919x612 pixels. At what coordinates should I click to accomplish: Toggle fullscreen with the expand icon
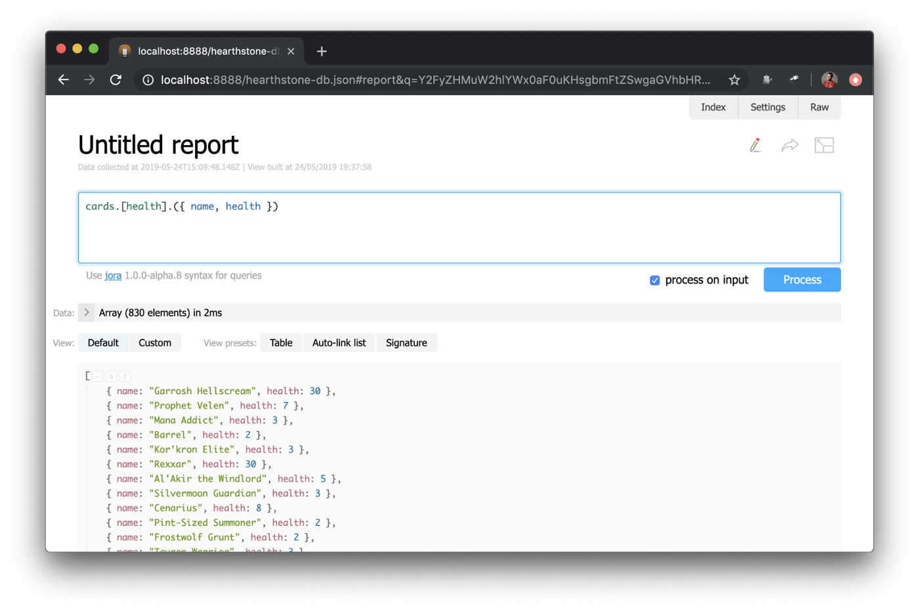(x=824, y=145)
